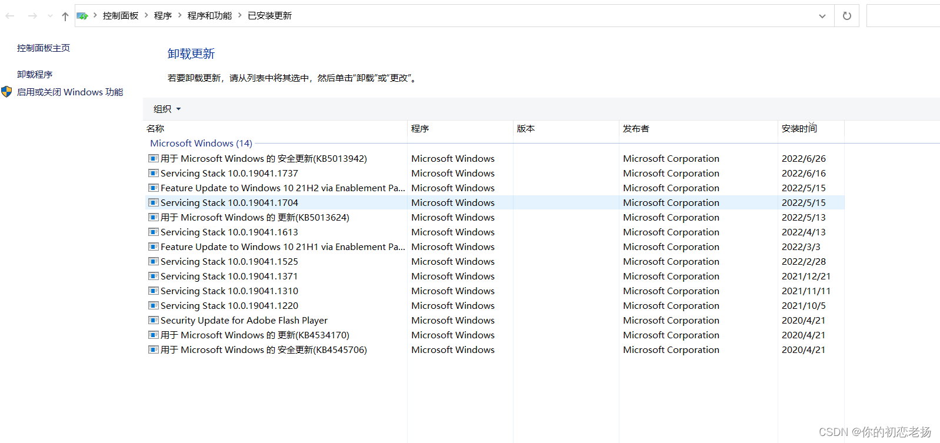Sort by 程序 column header

pos(420,129)
